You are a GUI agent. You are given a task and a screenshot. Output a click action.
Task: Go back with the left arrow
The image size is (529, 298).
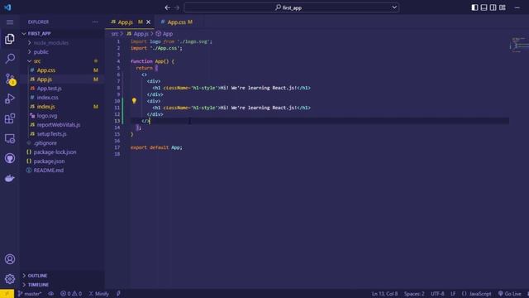[x=167, y=7]
